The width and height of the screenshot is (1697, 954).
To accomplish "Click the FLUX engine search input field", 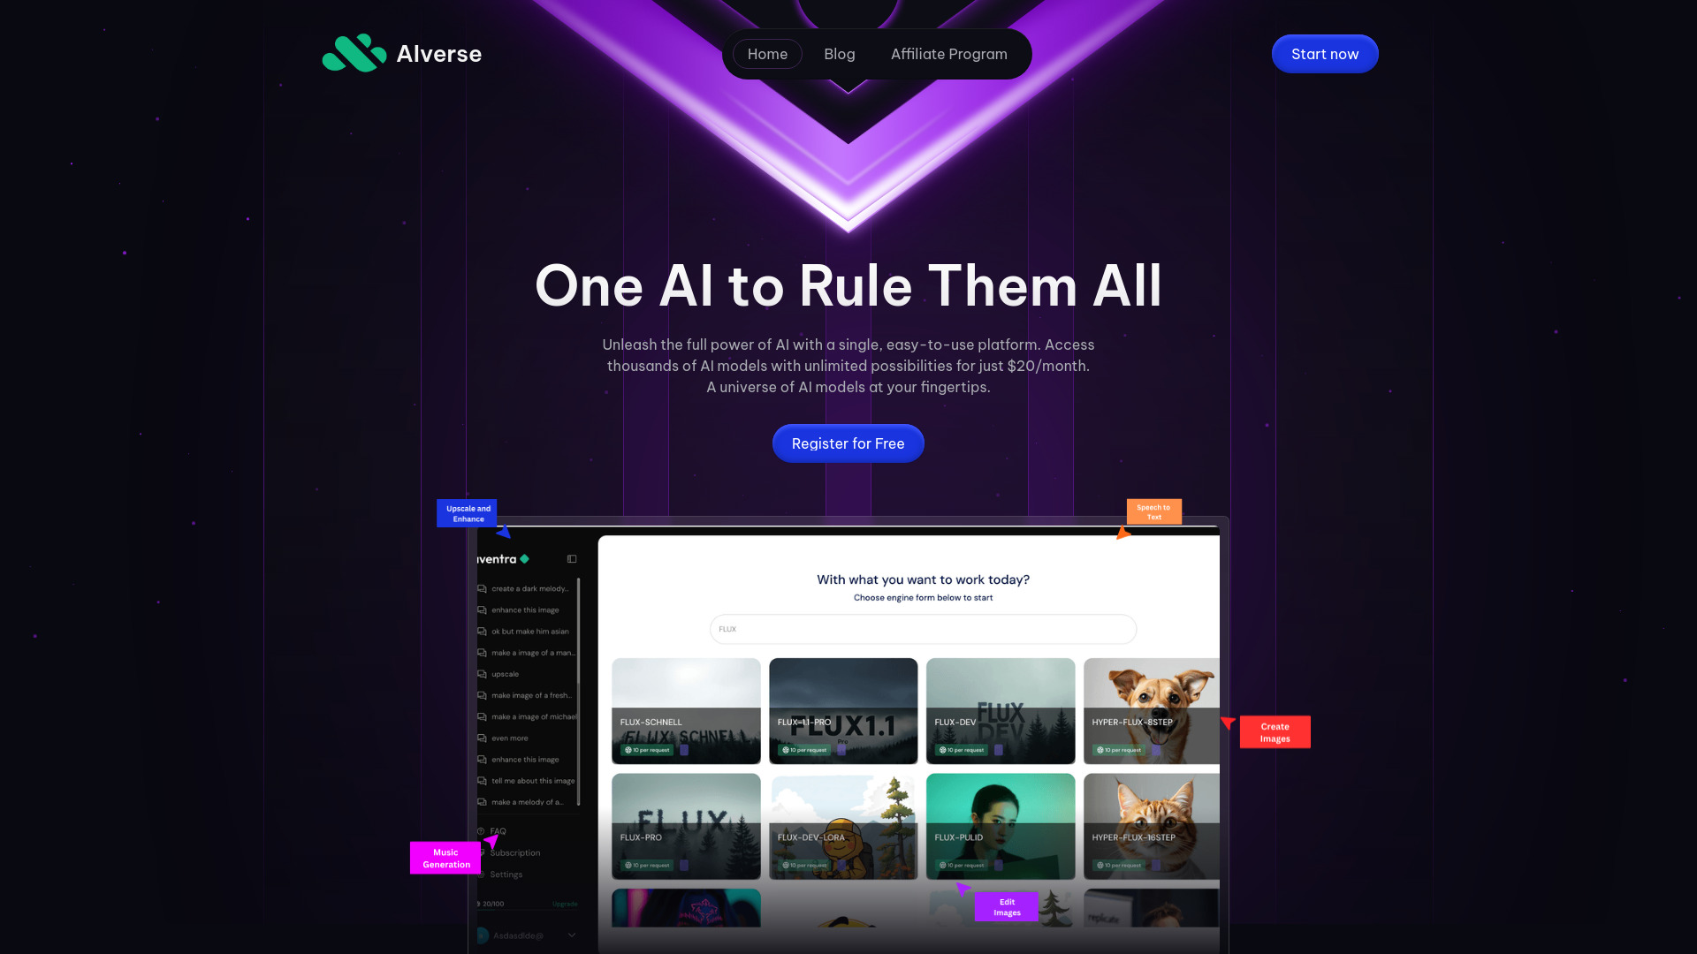I will pos(923,629).
